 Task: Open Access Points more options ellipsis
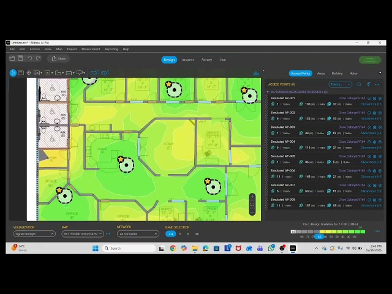click(x=377, y=85)
